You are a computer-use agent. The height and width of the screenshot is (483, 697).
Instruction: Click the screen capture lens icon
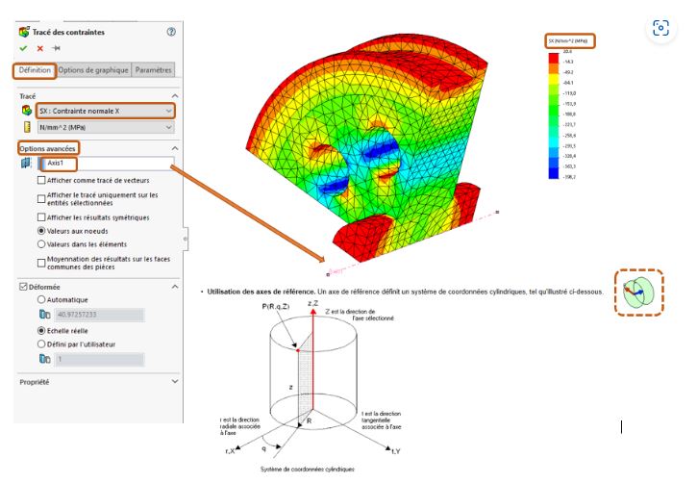(661, 28)
